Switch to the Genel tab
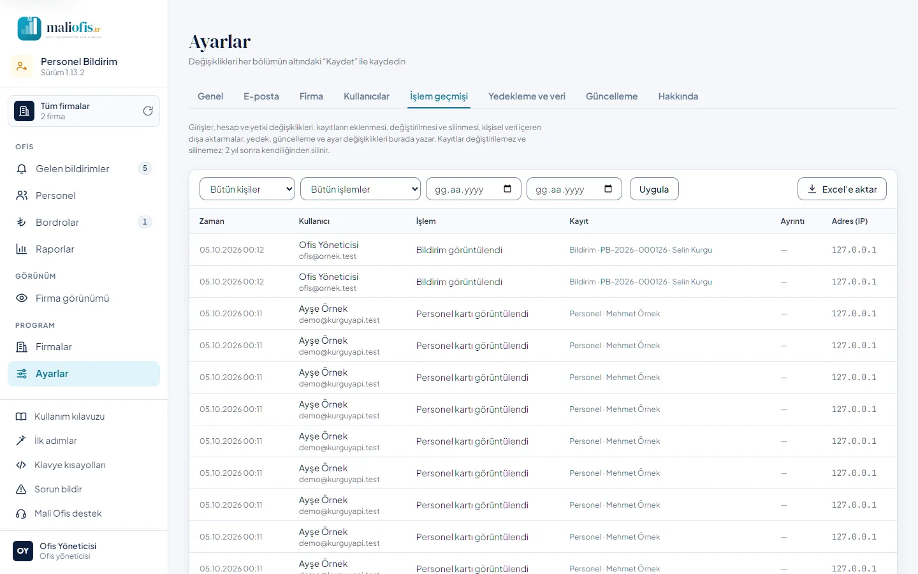918x574 pixels. pos(210,96)
